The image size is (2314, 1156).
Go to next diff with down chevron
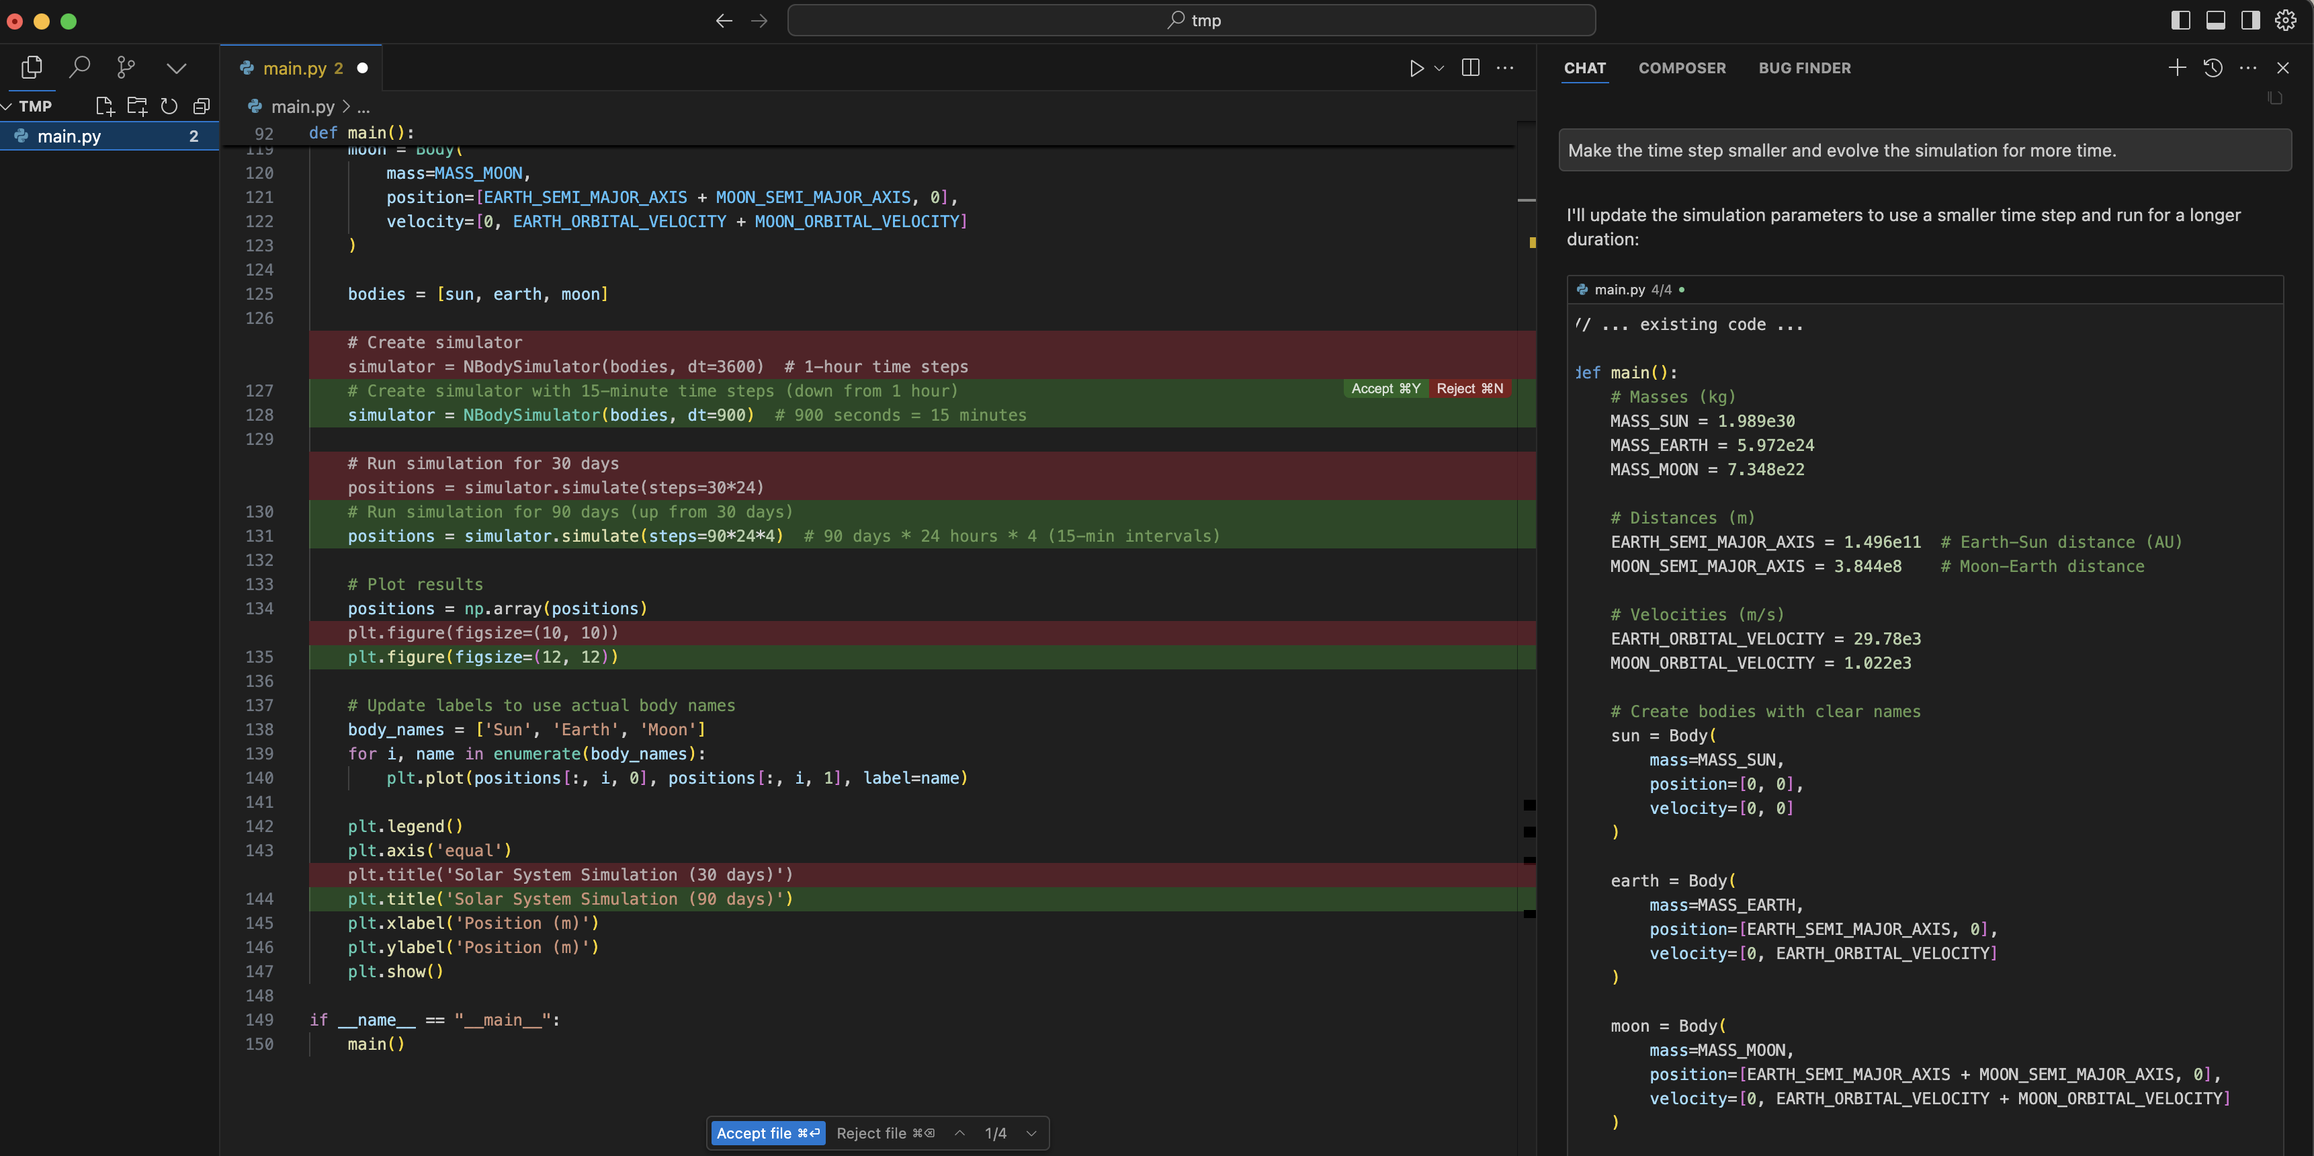coord(1031,1134)
